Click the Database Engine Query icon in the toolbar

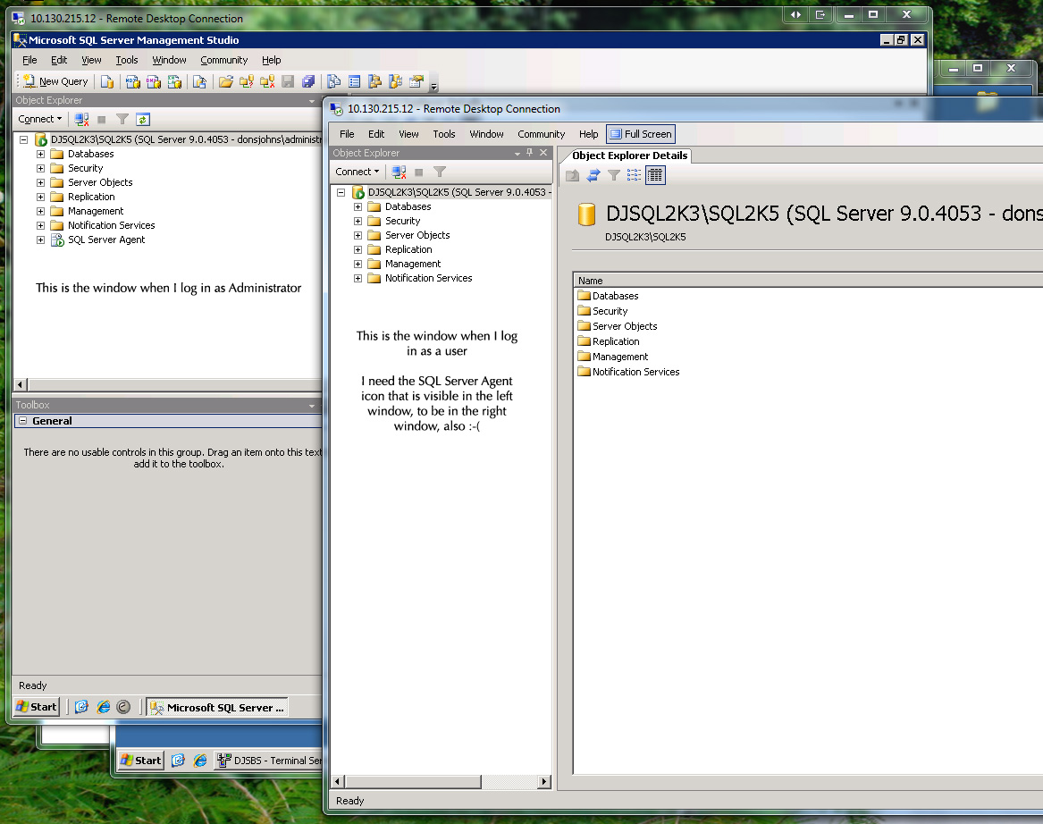point(107,81)
